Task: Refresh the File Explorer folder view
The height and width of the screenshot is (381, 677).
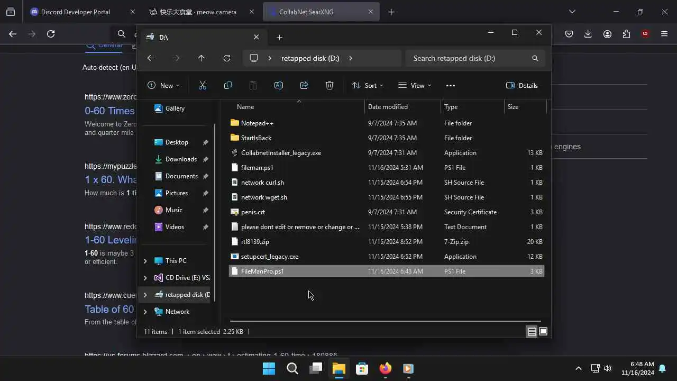Action: (x=227, y=58)
